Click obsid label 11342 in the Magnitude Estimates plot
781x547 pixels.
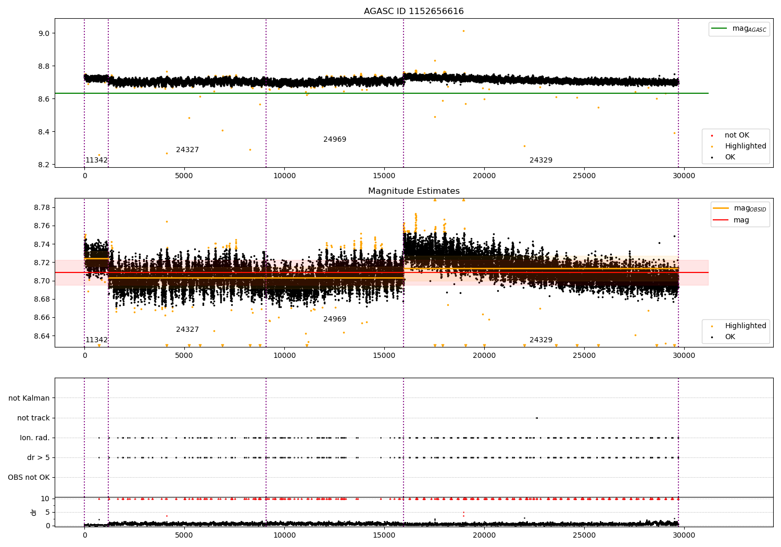pos(96,340)
